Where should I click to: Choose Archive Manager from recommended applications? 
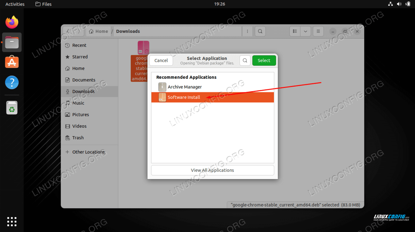tap(213, 87)
